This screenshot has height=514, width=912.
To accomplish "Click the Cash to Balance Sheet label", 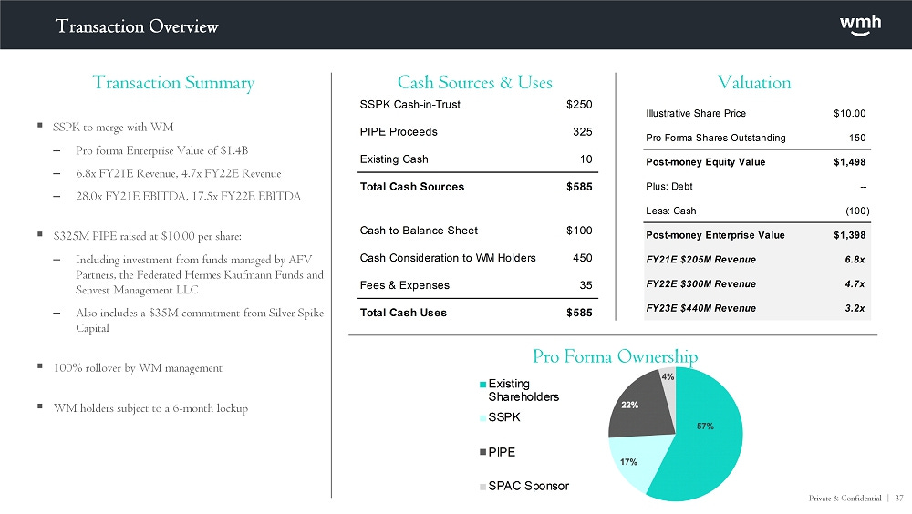I will click(419, 231).
